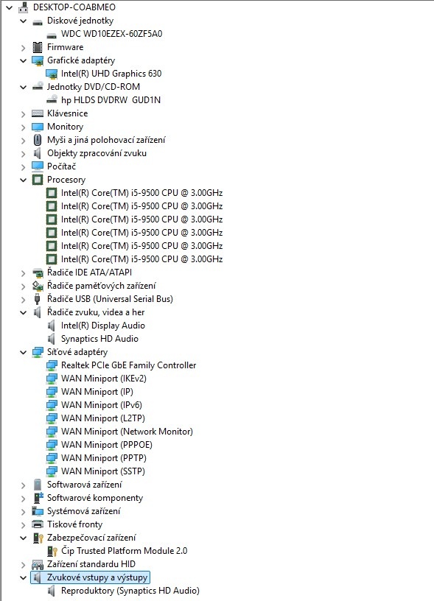
Task: Click the mouse icon for Myši
Action: (x=37, y=140)
